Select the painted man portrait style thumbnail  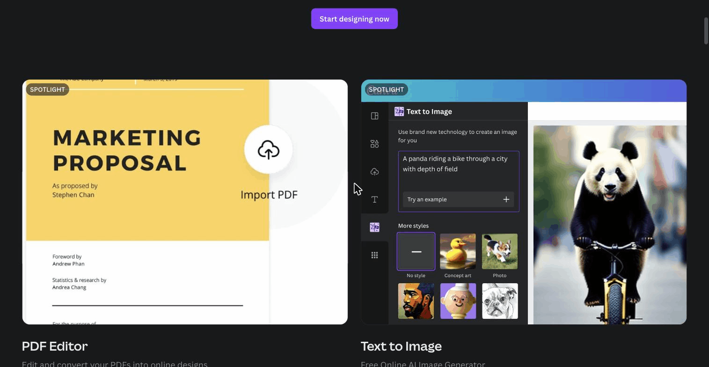pos(416,301)
